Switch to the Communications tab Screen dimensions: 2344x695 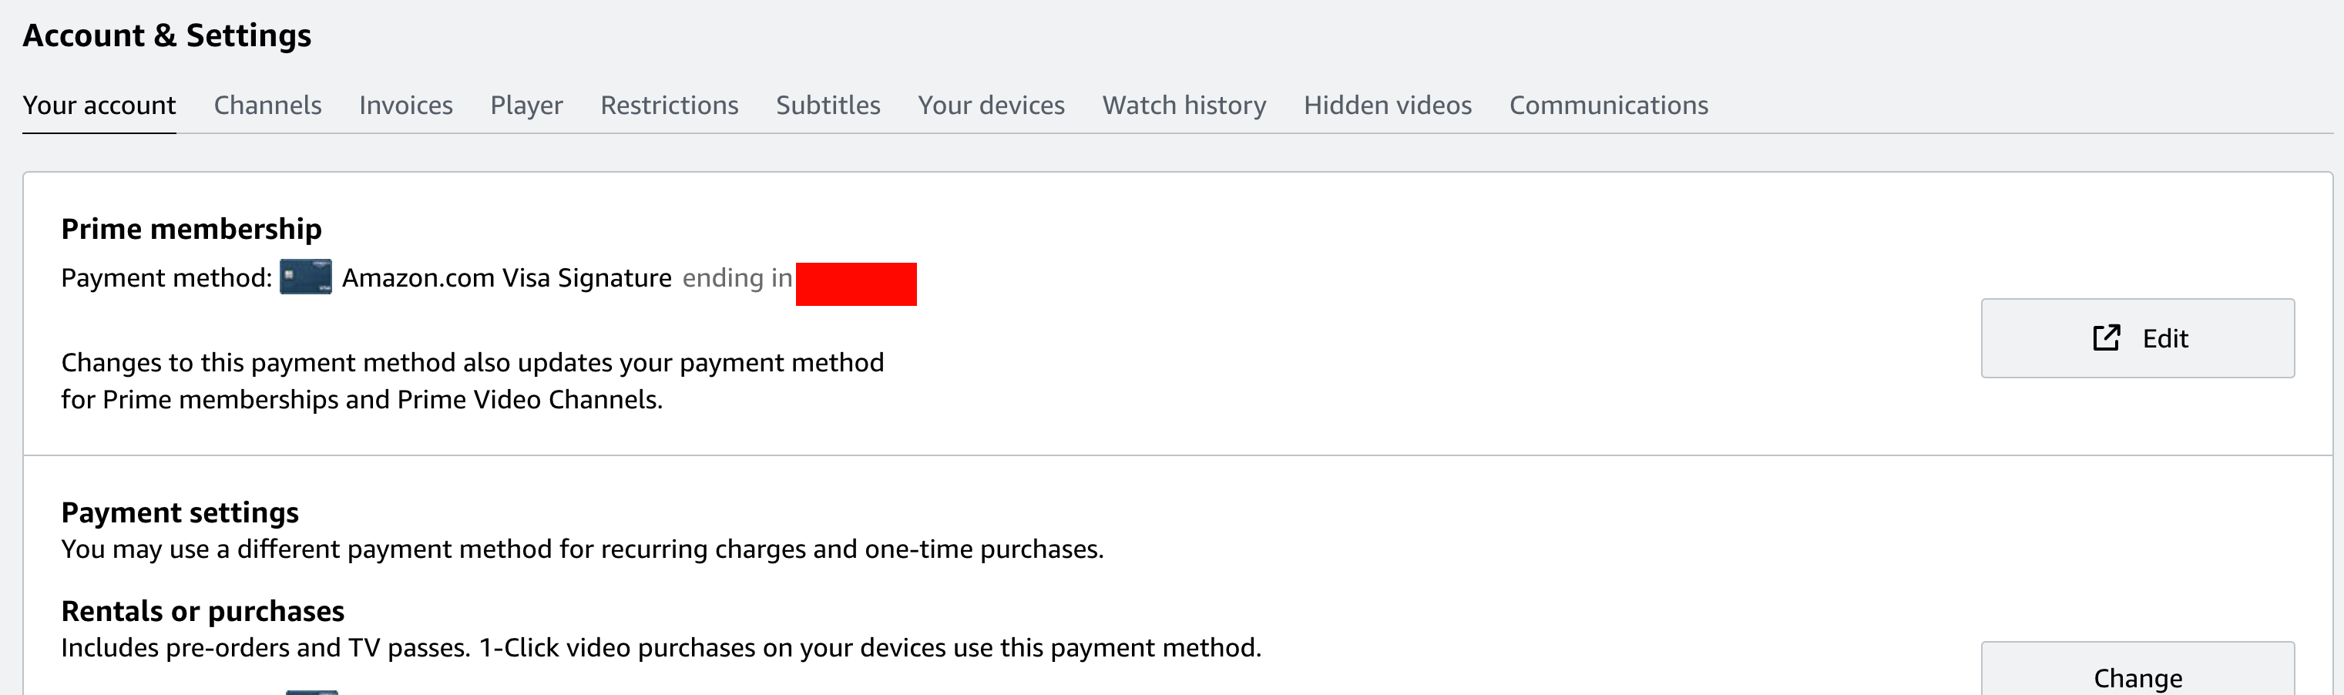[x=1609, y=105]
